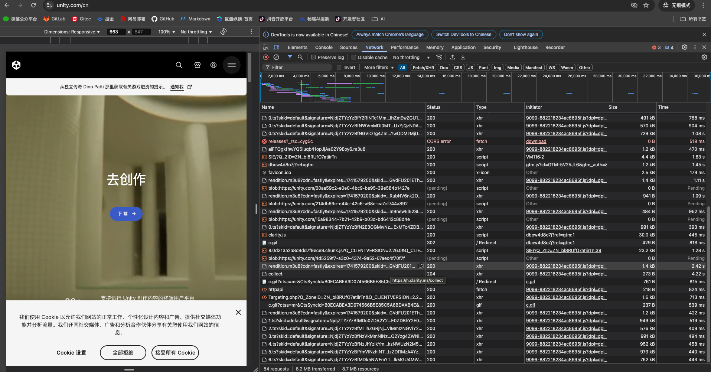This screenshot has width=711, height=372.
Task: Click Switch DevTools to Chinese button
Action: click(x=463, y=35)
